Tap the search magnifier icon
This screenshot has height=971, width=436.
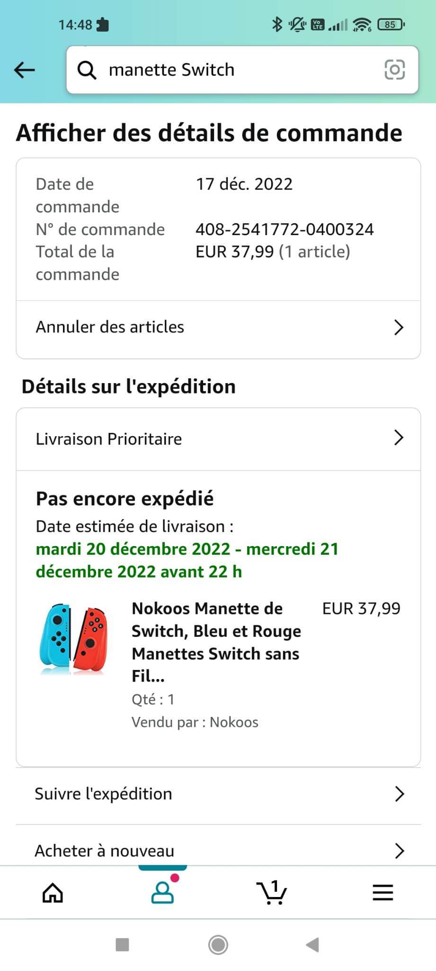(x=87, y=70)
